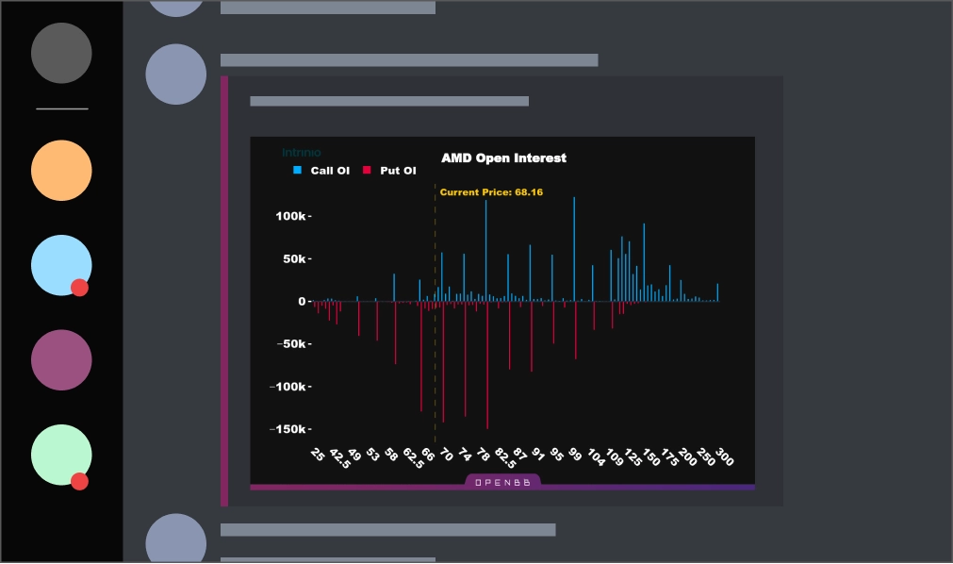Open the mint green server with notification
Viewport: 953px width, 564px height.
[x=61, y=456]
